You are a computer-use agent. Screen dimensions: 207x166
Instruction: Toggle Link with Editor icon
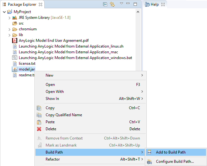coord(112,4)
